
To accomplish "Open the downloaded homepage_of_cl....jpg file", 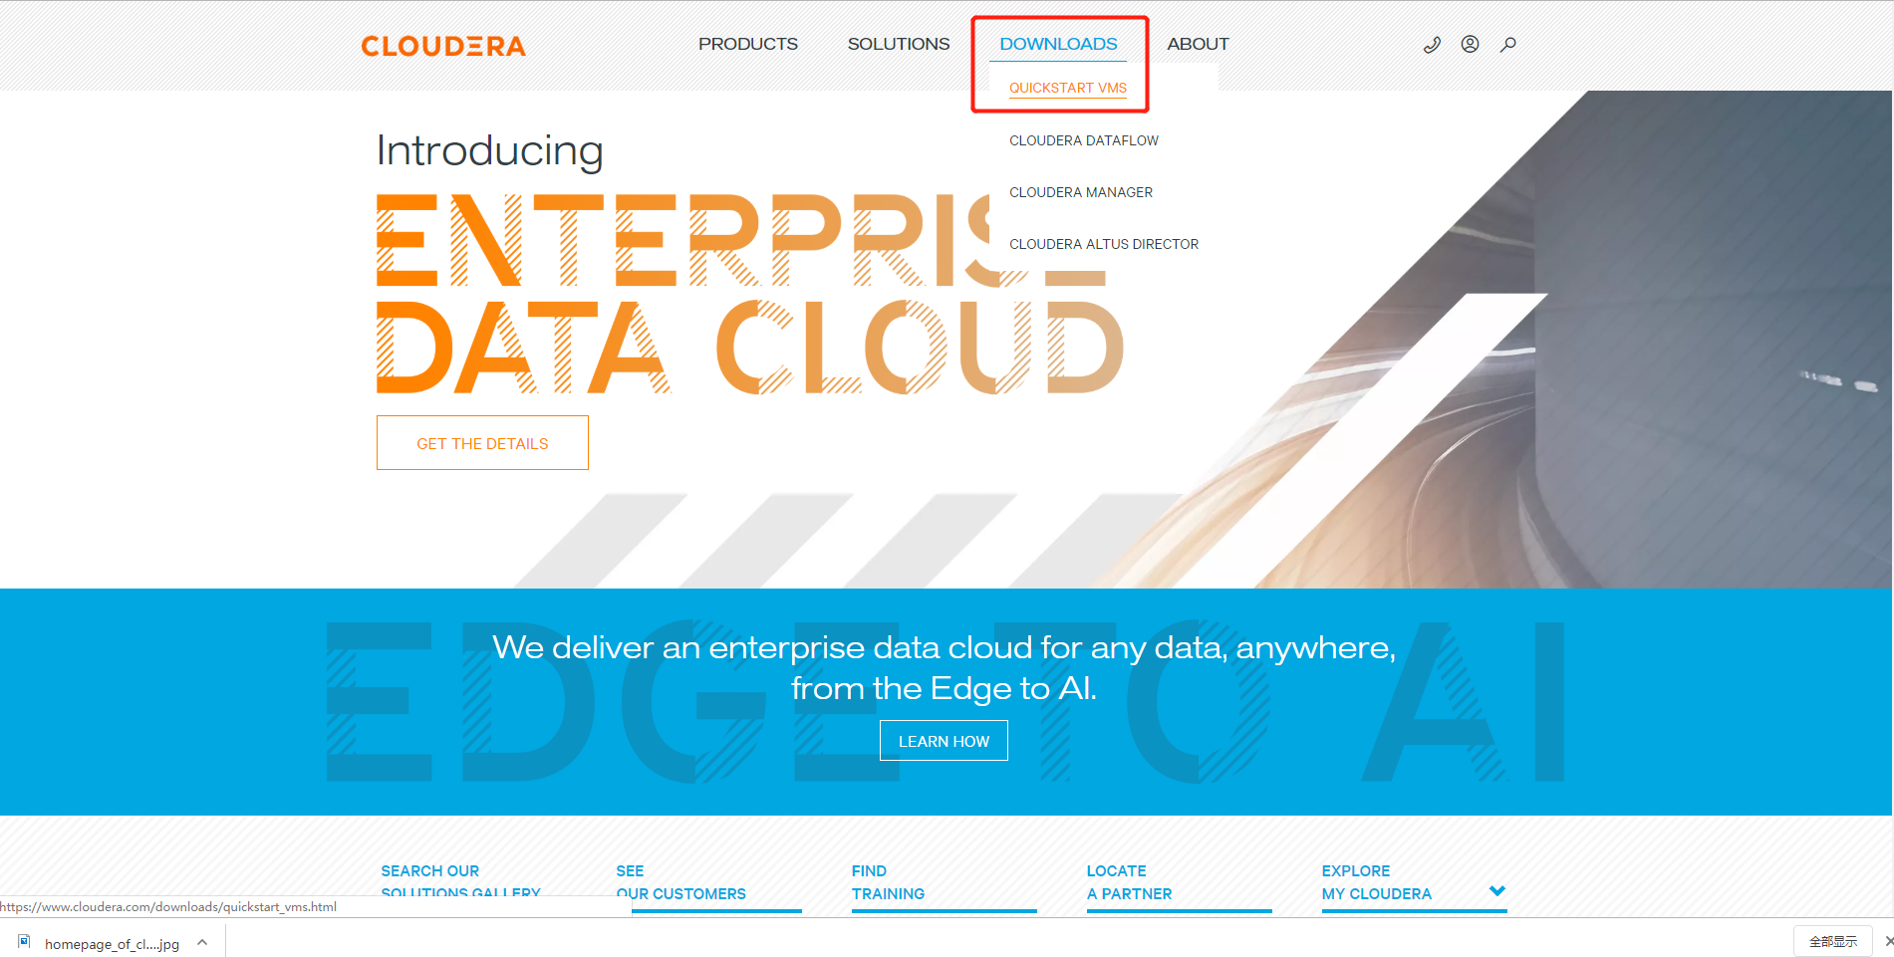I will (110, 942).
